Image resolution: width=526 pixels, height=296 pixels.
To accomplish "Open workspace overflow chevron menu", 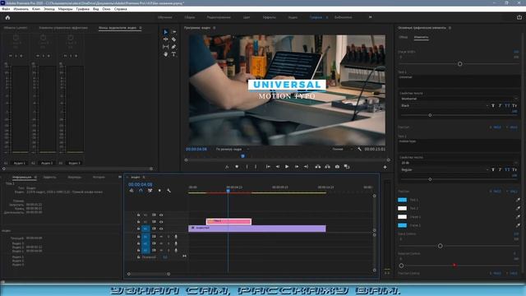I will point(371,17).
